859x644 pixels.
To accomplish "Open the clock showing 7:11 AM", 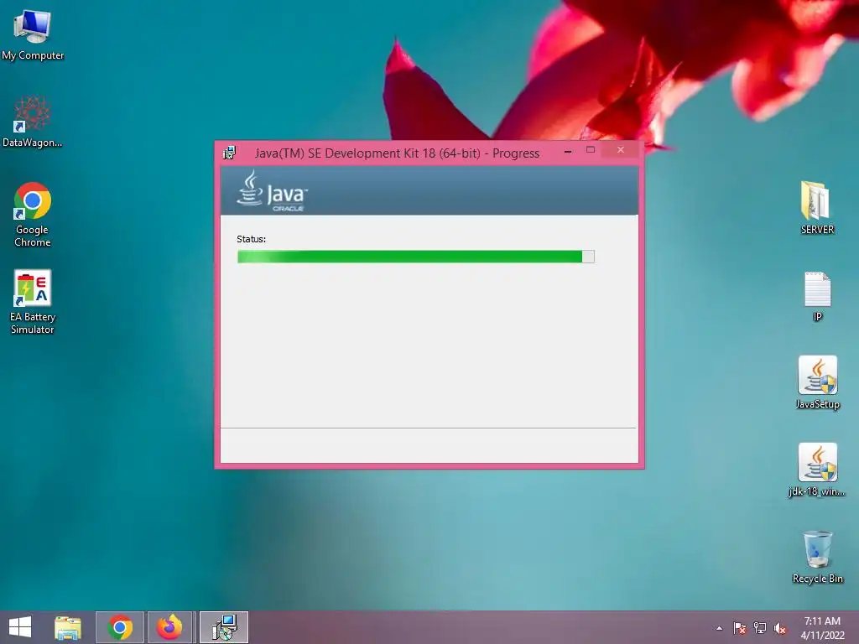I will (x=822, y=628).
